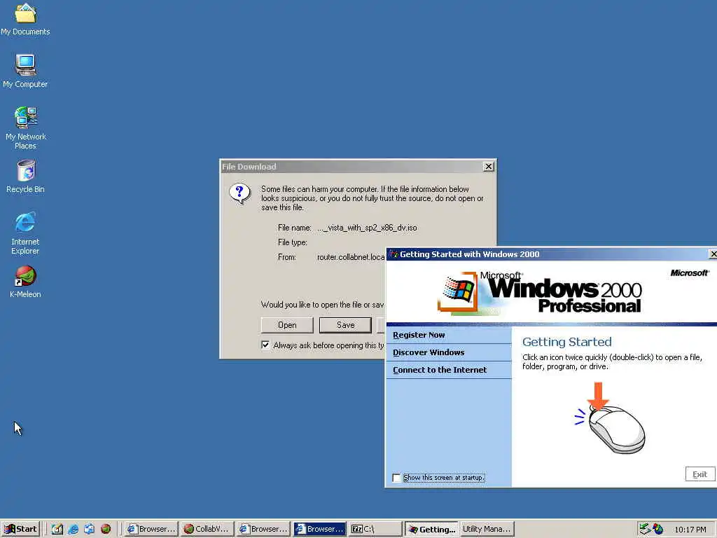Uncheck Always ask before opening this type
The image size is (717, 538).
click(x=265, y=345)
